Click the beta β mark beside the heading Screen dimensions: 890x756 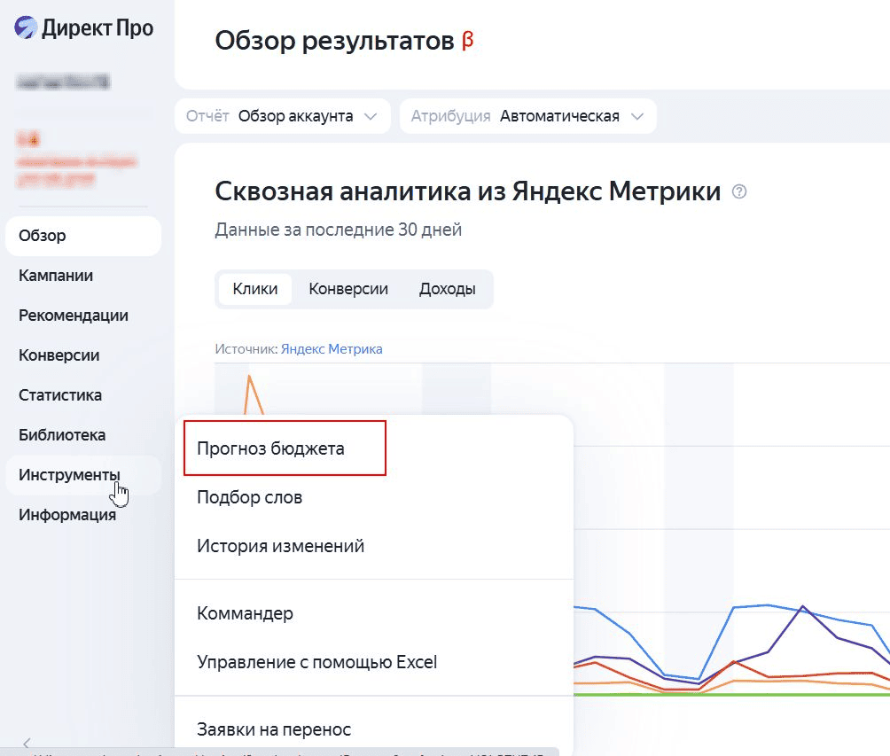[x=468, y=41]
